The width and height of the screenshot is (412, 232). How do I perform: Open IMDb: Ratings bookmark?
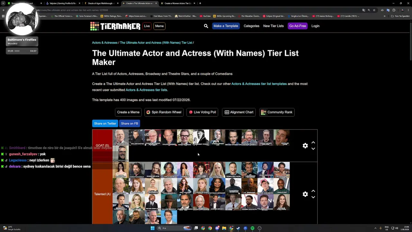[x=111, y=16]
